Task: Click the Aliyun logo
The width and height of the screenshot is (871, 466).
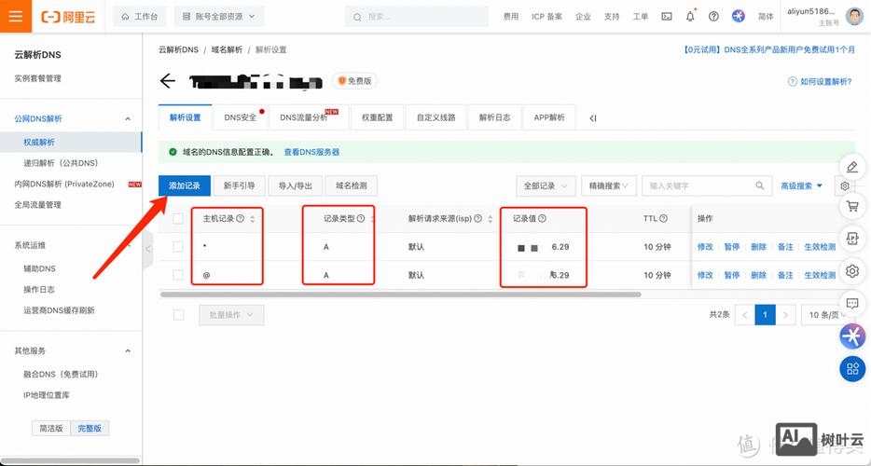Action: (68, 17)
